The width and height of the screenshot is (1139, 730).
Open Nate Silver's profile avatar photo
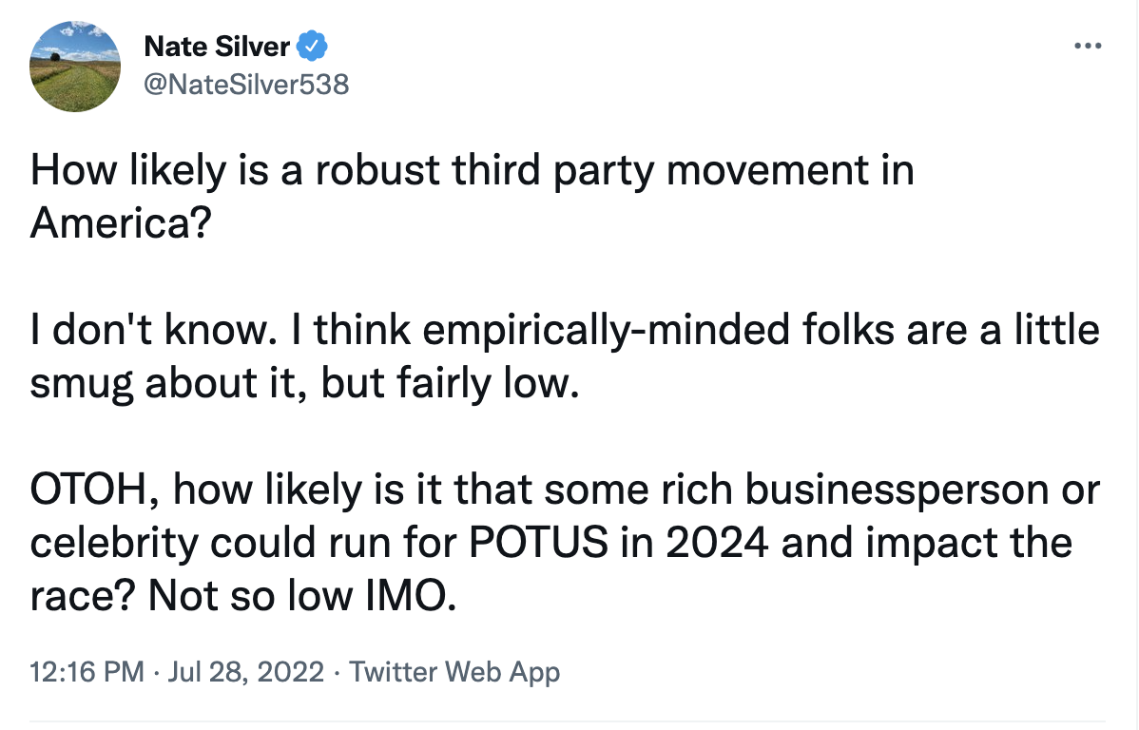[x=75, y=67]
